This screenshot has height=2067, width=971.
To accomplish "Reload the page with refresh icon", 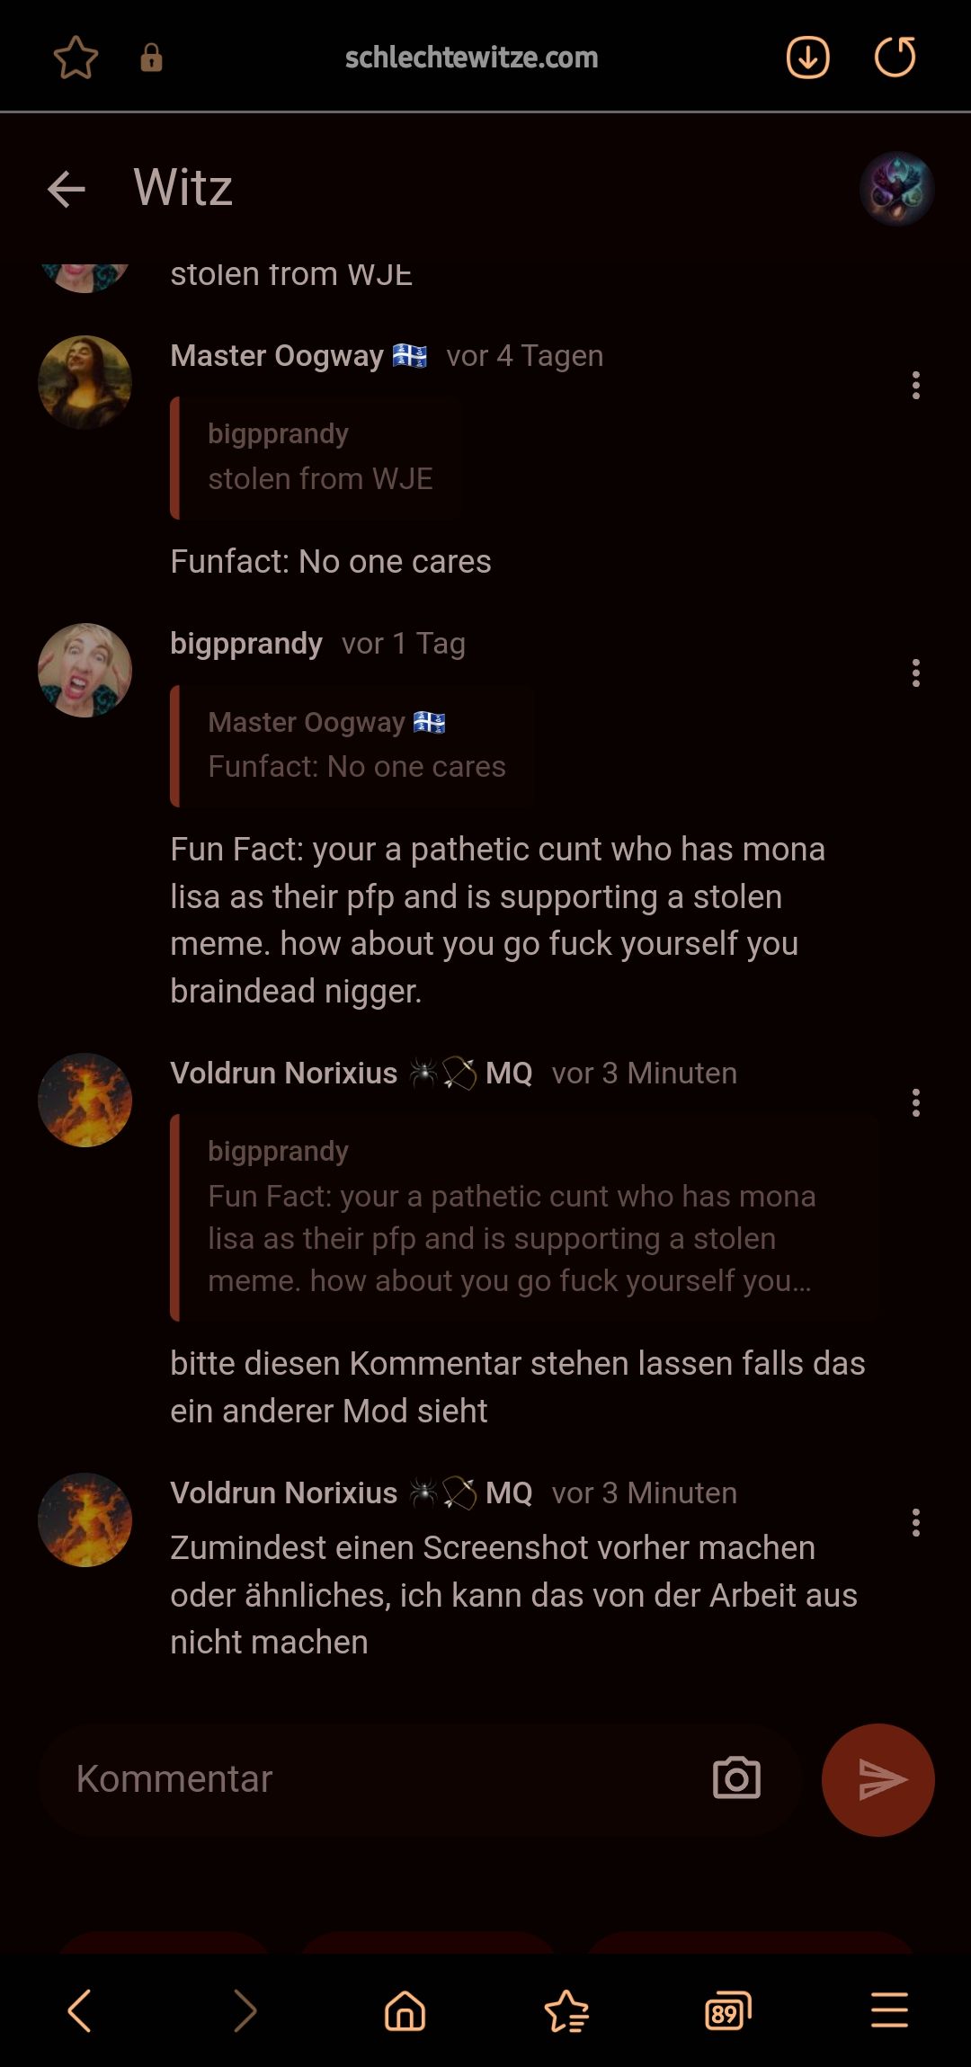I will (x=895, y=58).
